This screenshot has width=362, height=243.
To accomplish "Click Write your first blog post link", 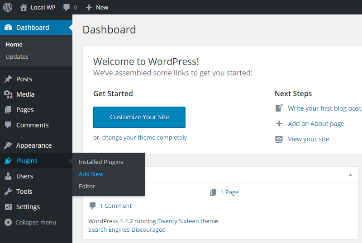I will pyautogui.click(x=324, y=108).
